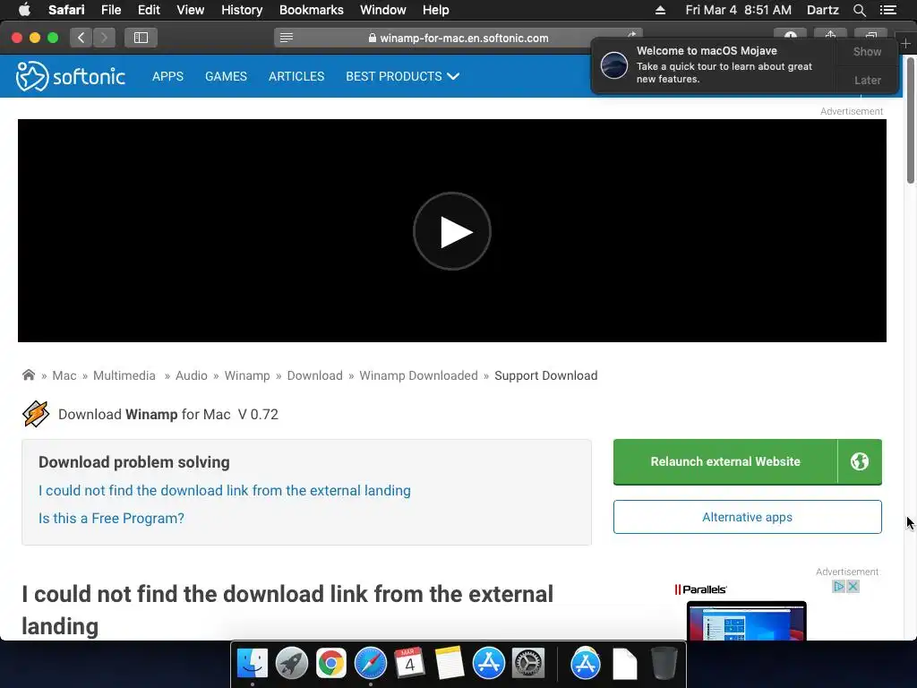Image resolution: width=917 pixels, height=688 pixels.
Task: Open Reader view icon in address bar
Action: point(286,38)
